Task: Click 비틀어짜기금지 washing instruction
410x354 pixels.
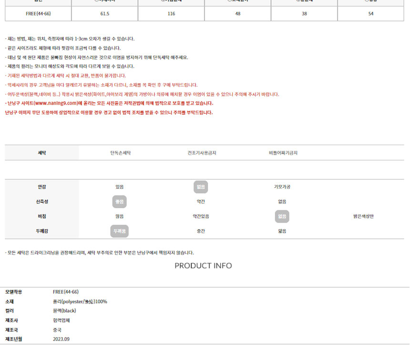Action: (283, 153)
